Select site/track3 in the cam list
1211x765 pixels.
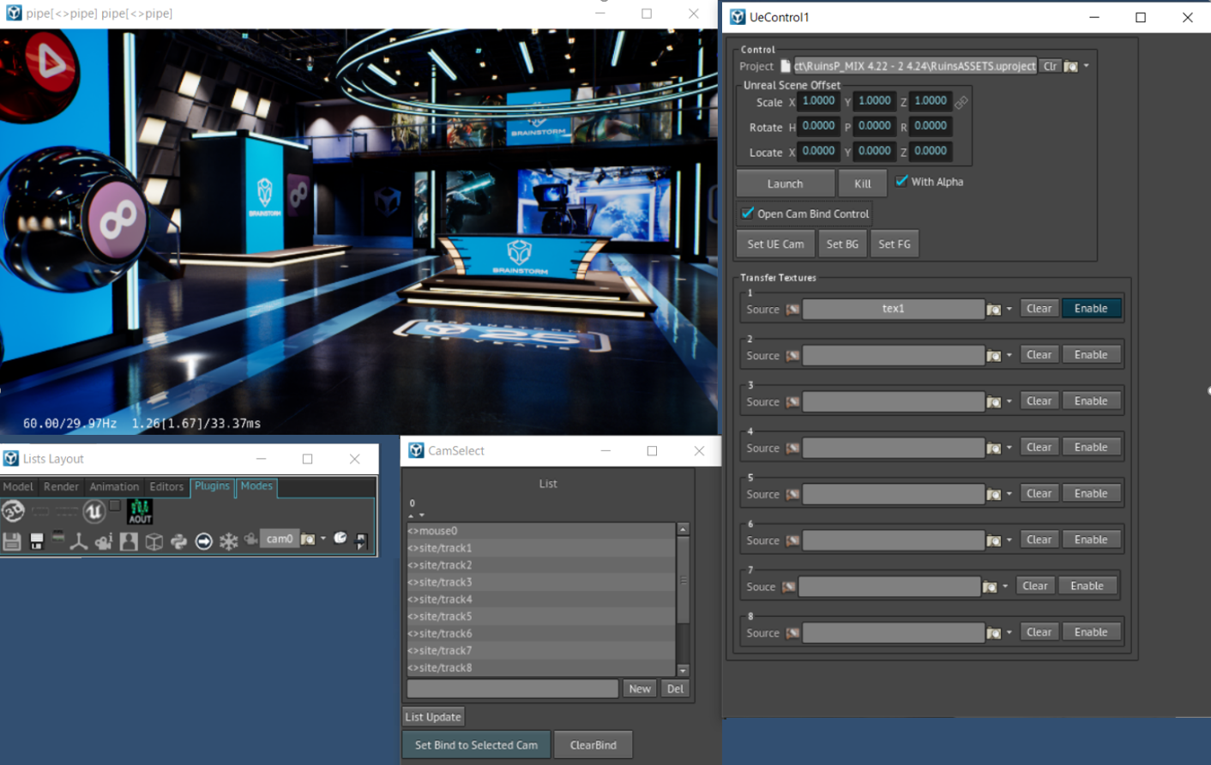pos(445,581)
